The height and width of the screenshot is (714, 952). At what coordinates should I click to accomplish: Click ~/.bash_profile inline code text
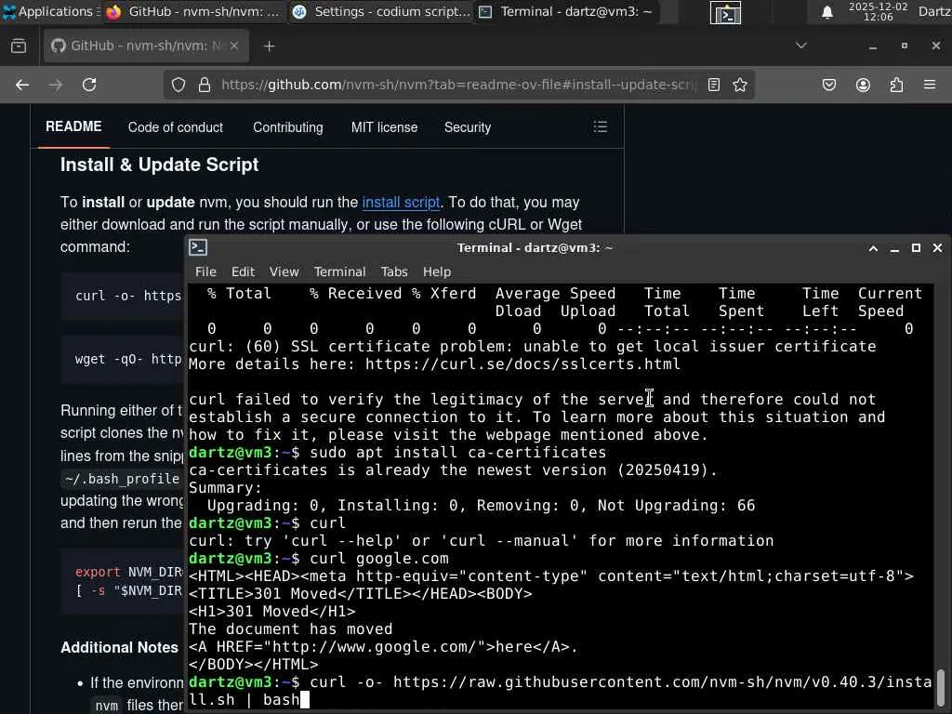pyautogui.click(x=122, y=479)
